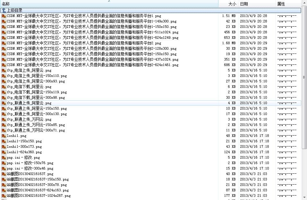
Task: Click the icon of QQ截图20130402161637-1024x267.png
Action: pos(4,196)
